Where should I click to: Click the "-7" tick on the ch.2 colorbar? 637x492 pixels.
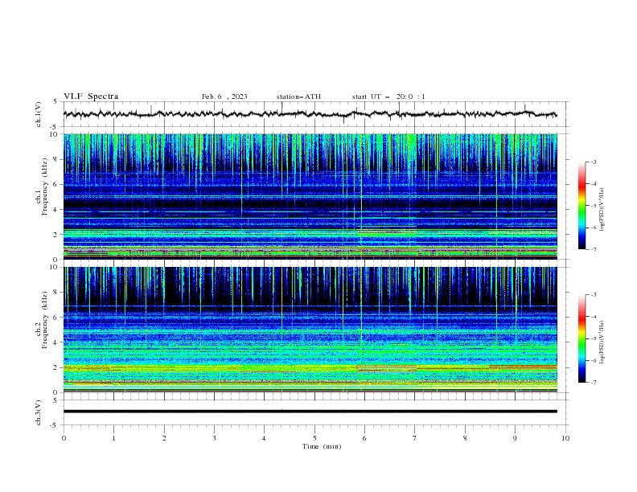coord(594,382)
